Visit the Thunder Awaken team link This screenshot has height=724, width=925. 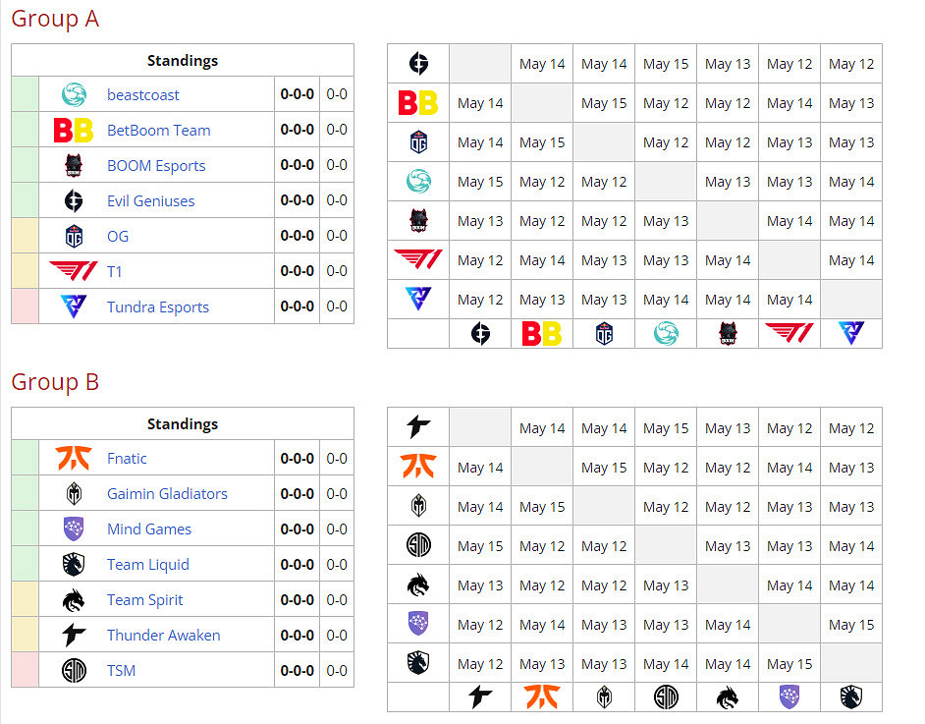point(163,636)
